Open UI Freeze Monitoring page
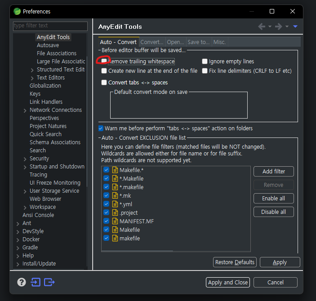316x301 pixels. click(x=55, y=183)
